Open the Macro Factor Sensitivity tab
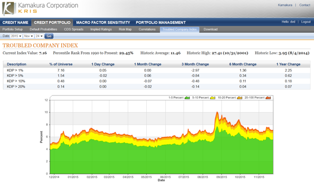Image resolution: width=314 pixels, height=184 pixels. (x=103, y=23)
